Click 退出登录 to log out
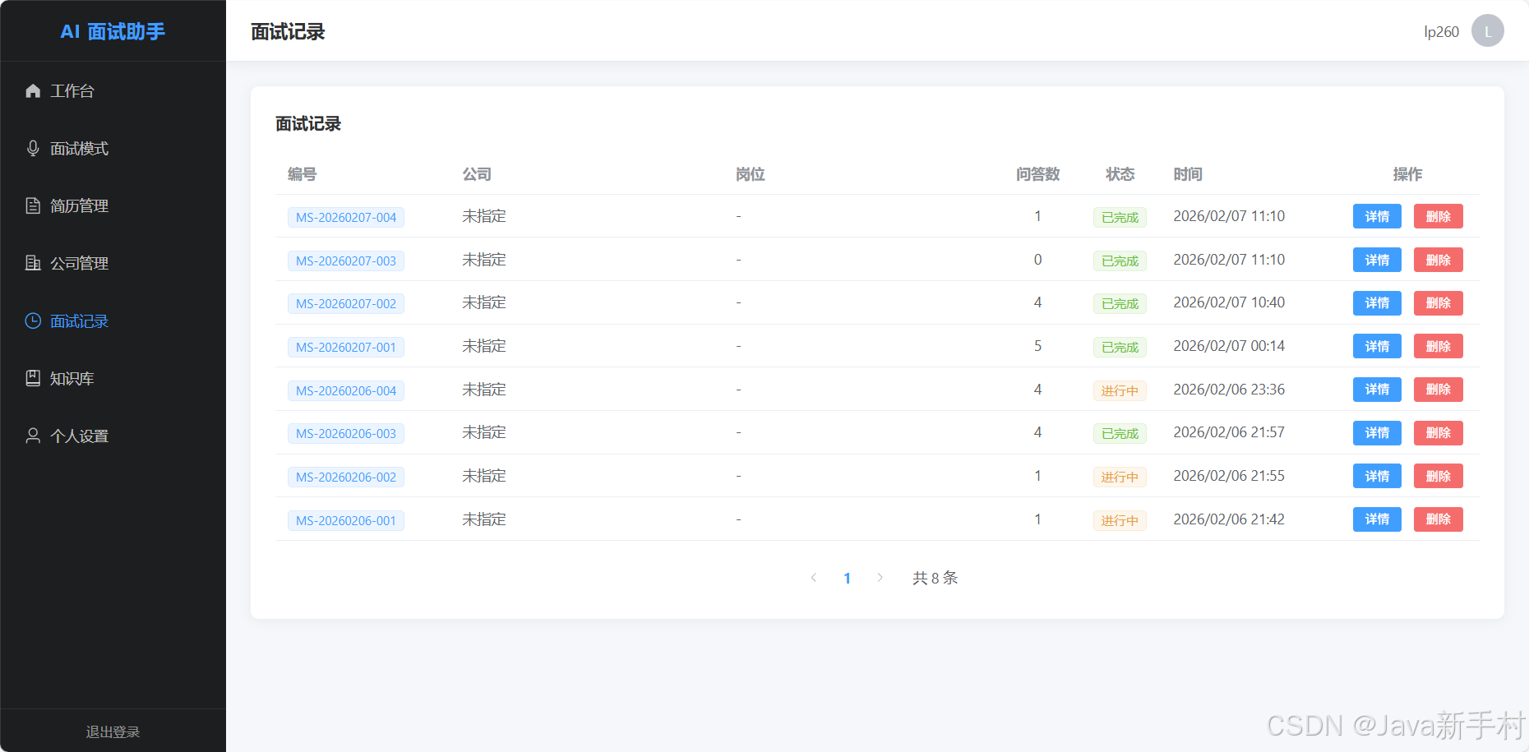1529x752 pixels. tap(113, 731)
